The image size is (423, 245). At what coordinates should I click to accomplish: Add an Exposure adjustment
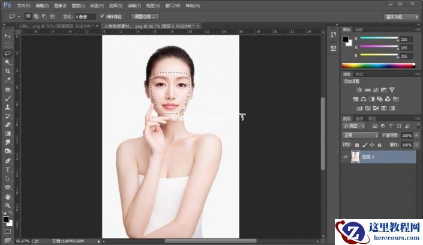point(383,89)
